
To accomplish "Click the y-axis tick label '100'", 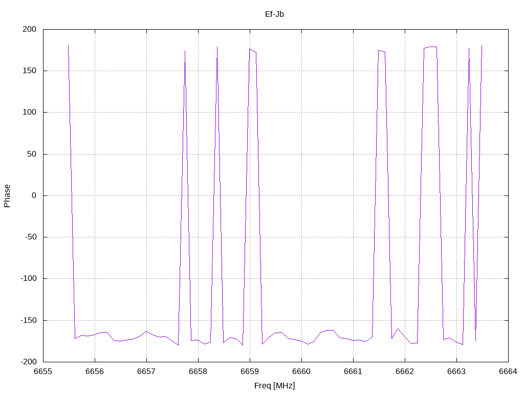I will point(29,112).
